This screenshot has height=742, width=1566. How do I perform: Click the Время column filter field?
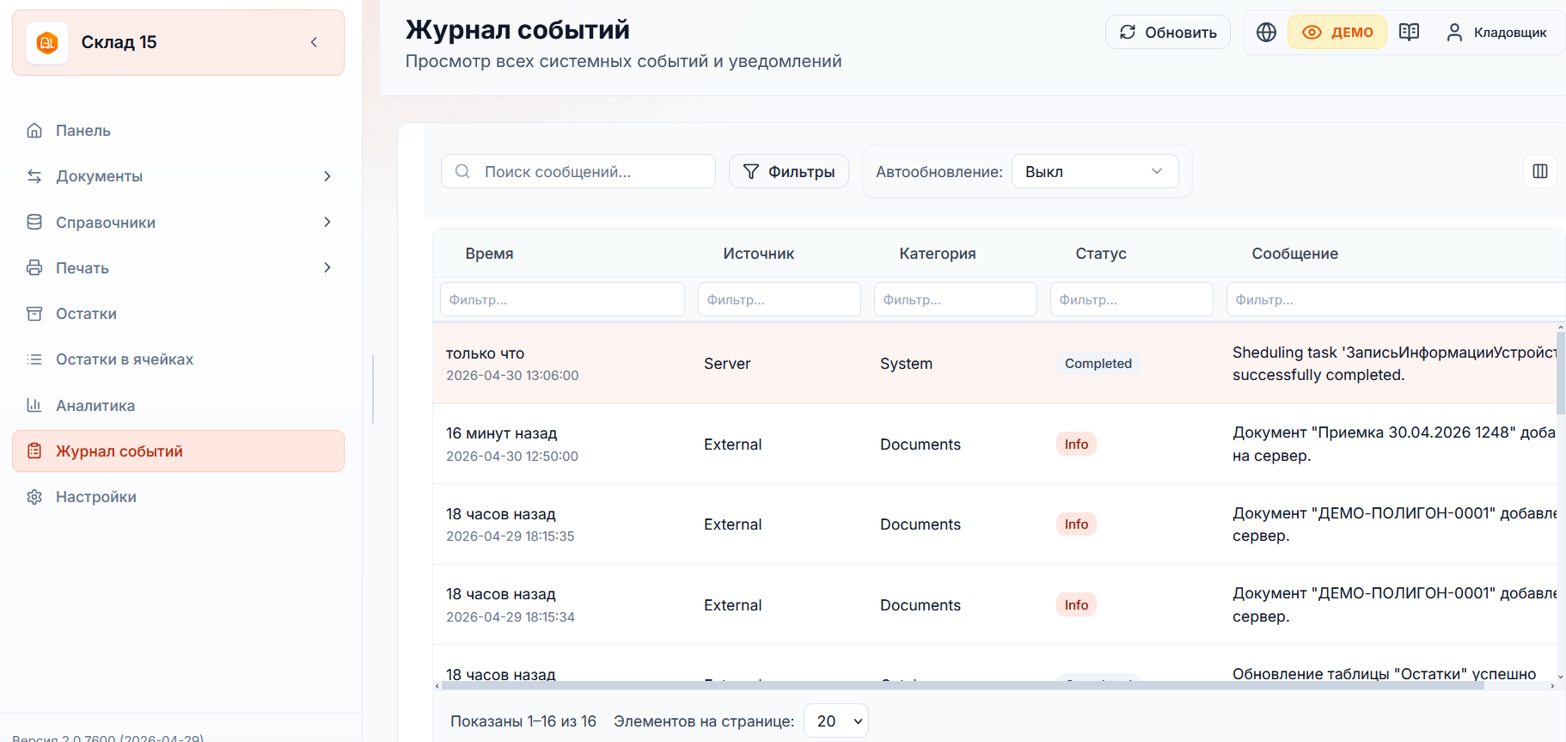pos(562,299)
